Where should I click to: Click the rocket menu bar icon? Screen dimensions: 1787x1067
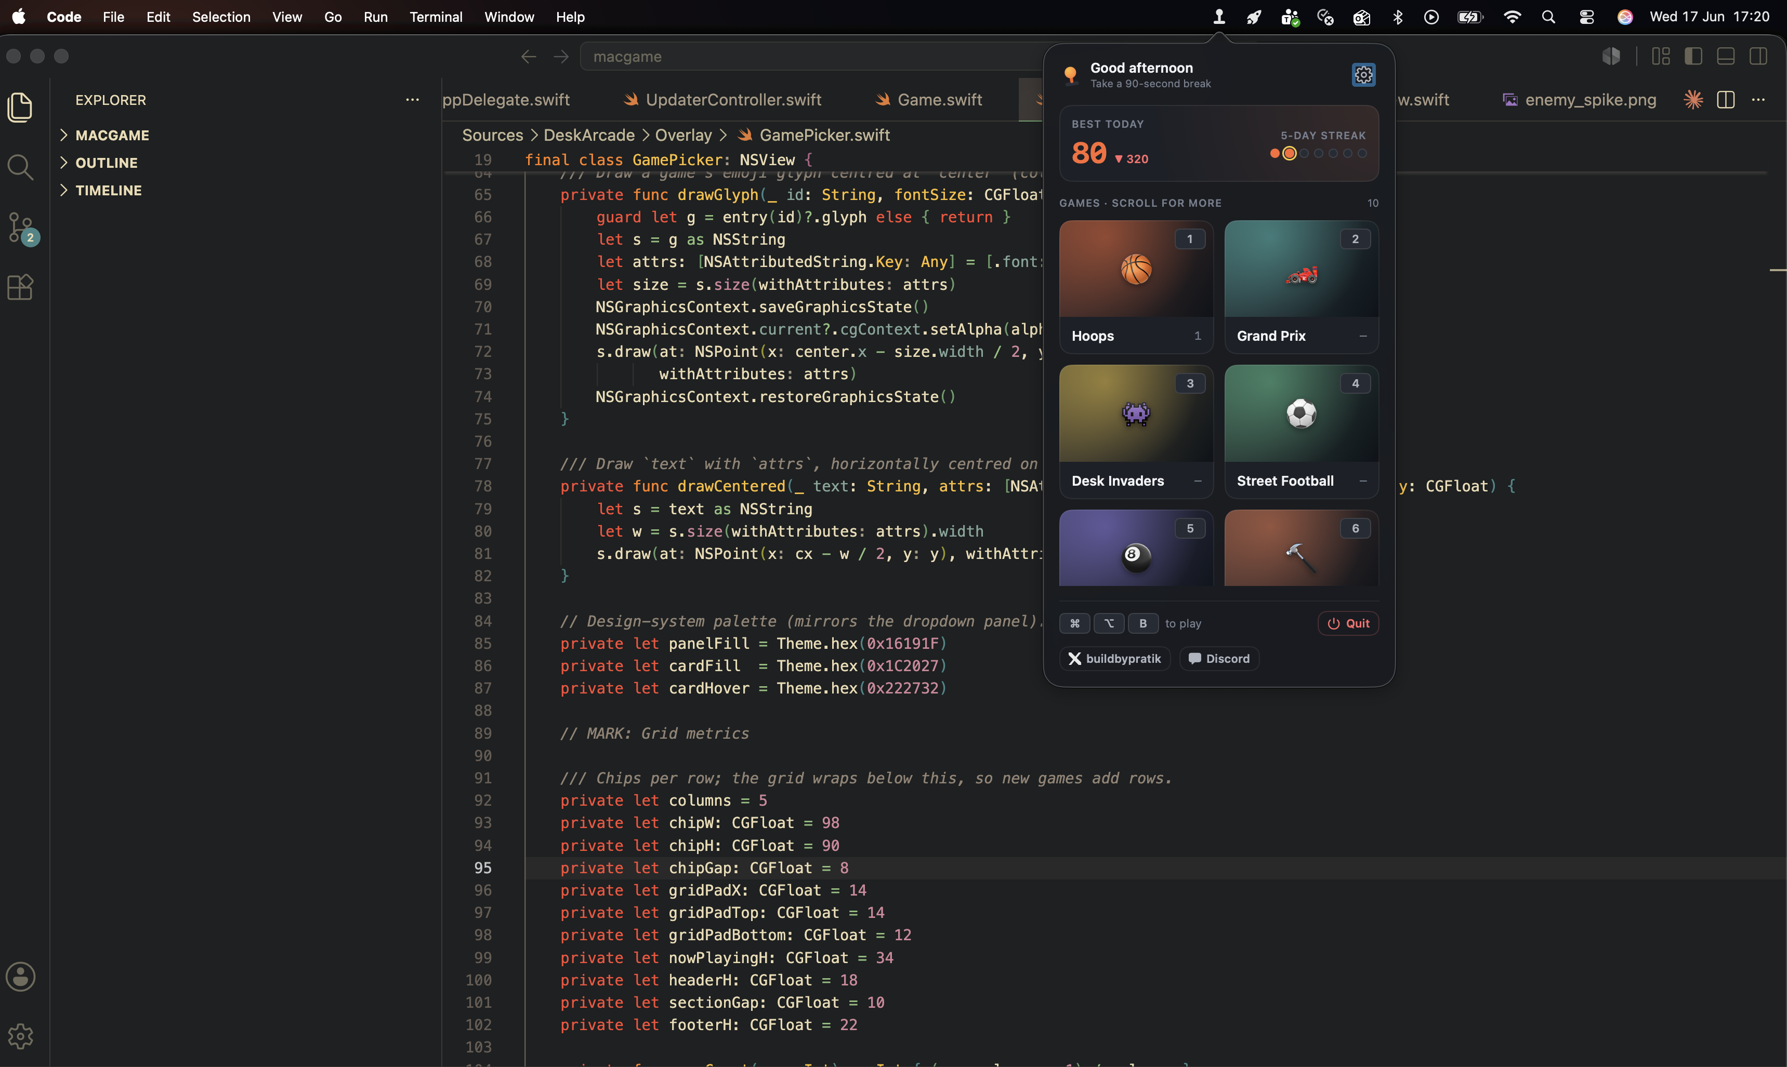pyautogui.click(x=1254, y=17)
